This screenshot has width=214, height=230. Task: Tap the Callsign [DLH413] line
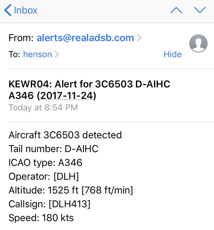50,204
